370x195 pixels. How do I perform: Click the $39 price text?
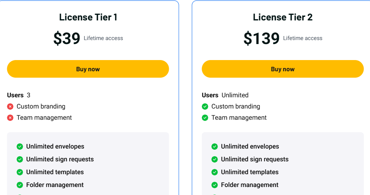(x=67, y=38)
